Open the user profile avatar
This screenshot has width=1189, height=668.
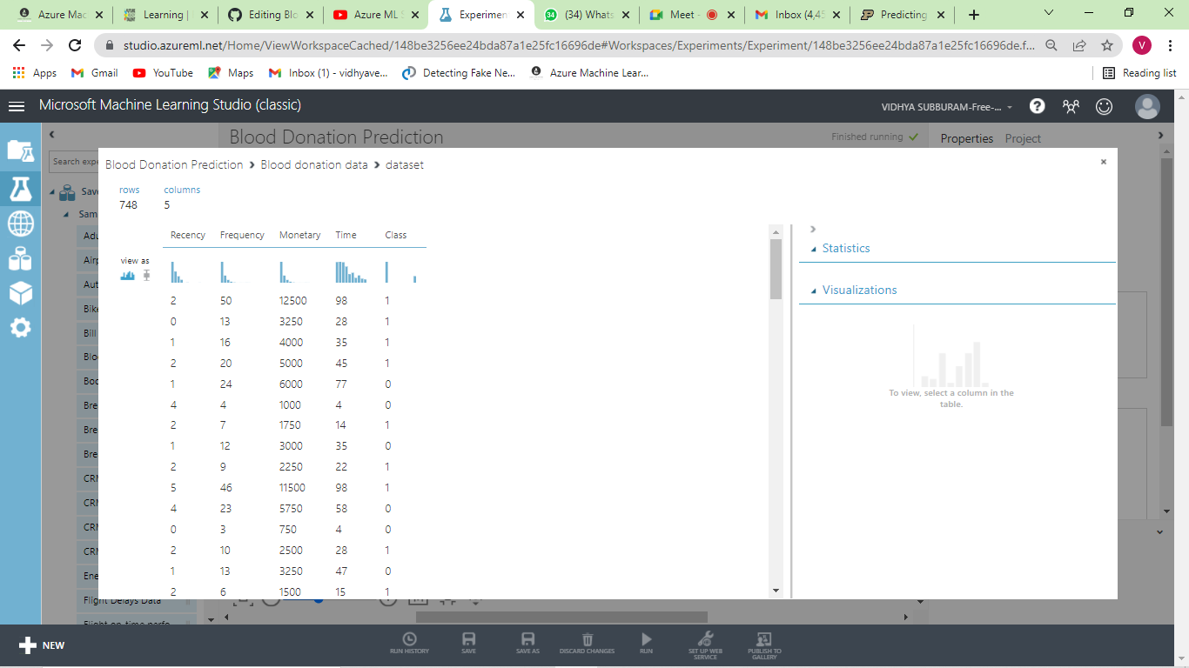tap(1147, 106)
